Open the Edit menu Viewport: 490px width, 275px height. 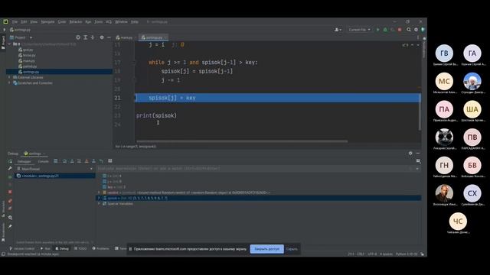[24, 22]
